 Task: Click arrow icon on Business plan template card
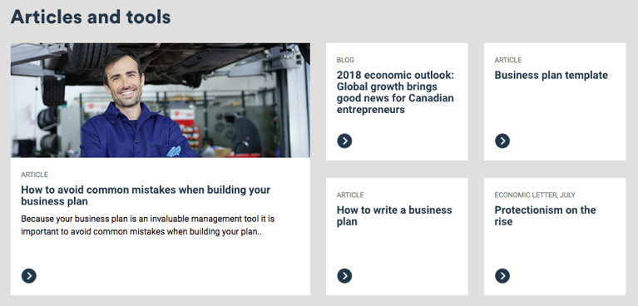pos(502,141)
